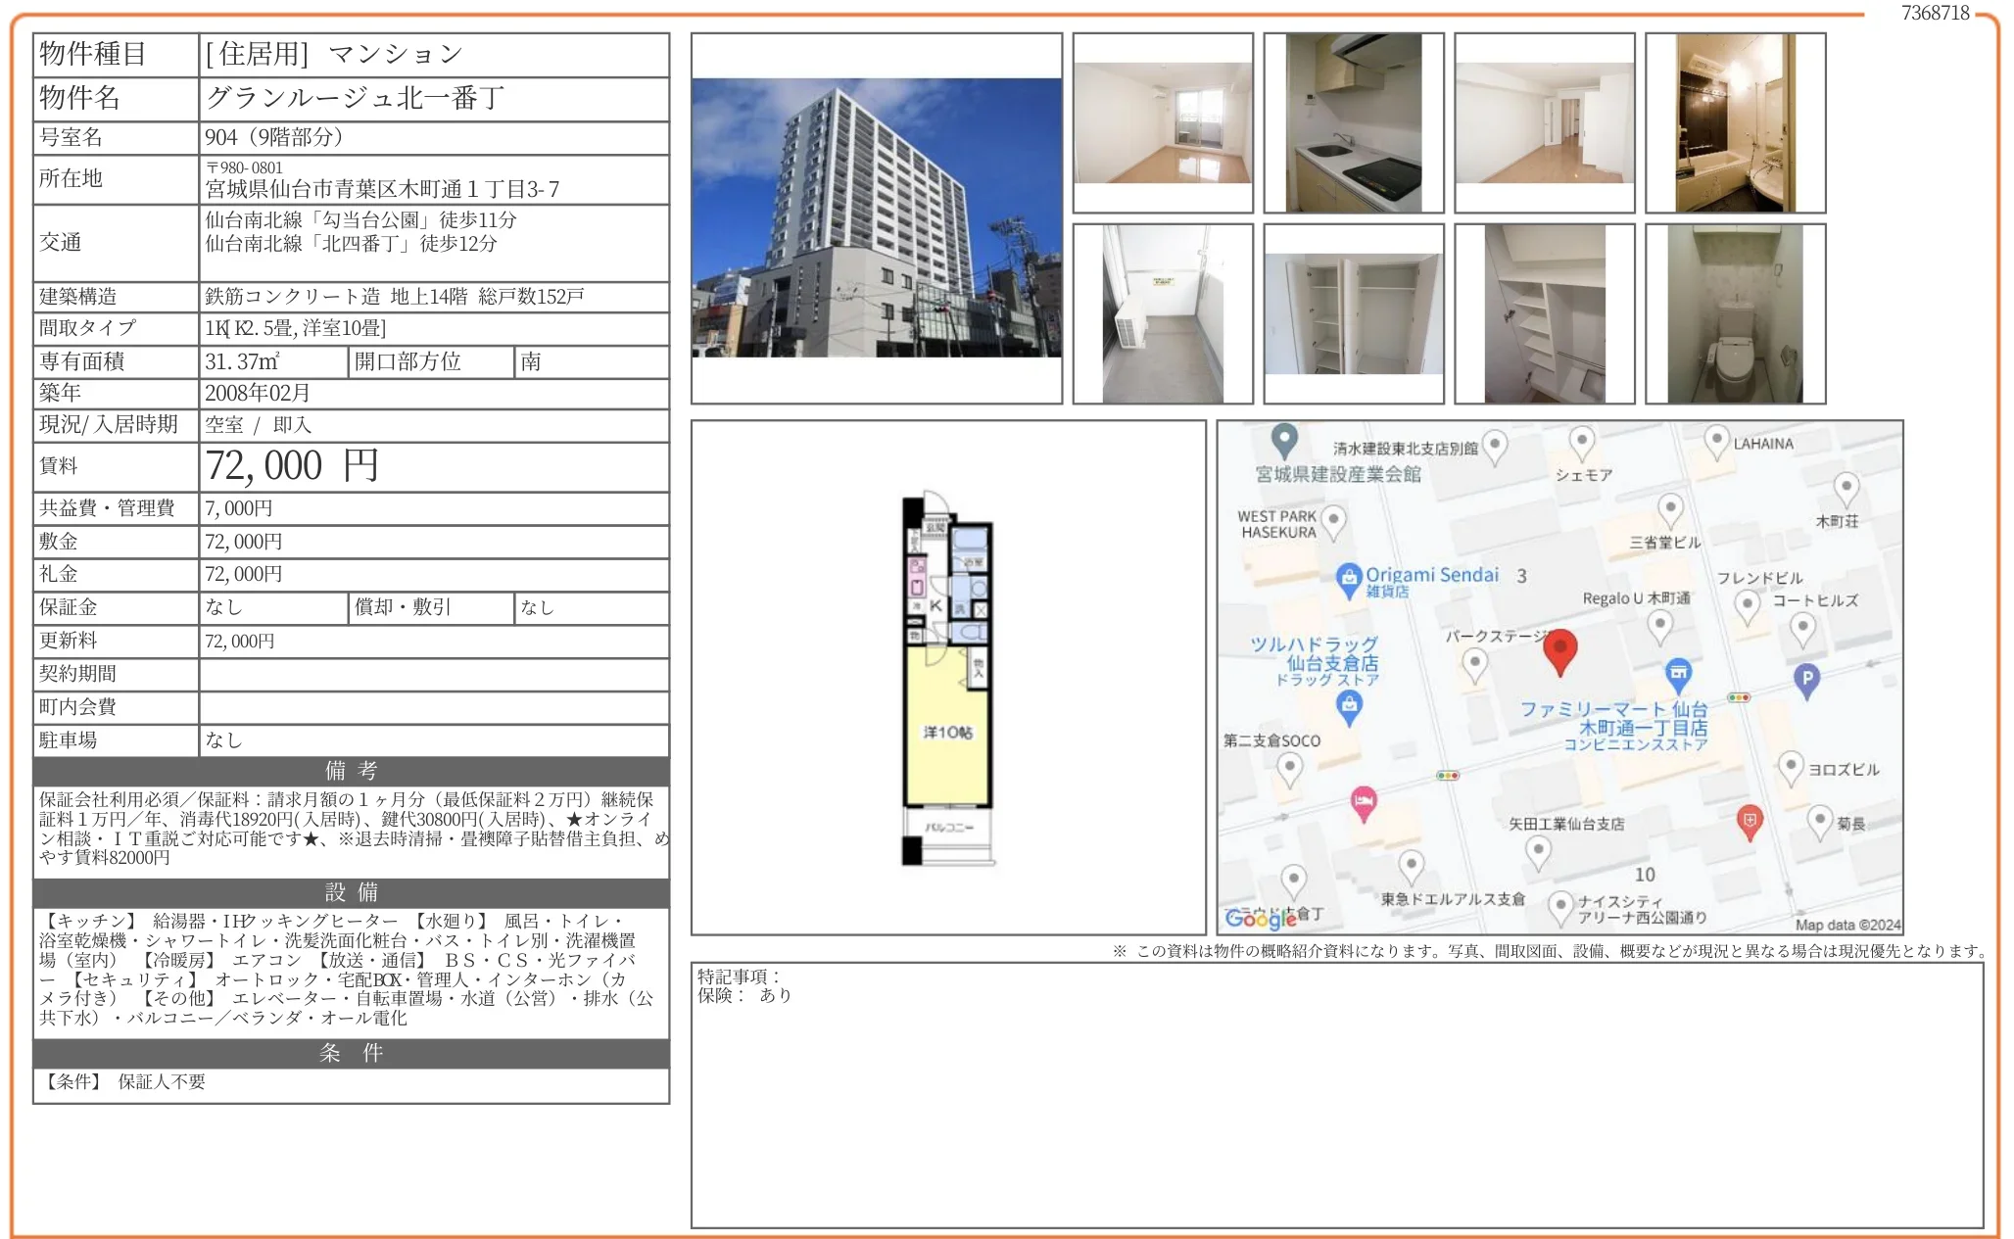The height and width of the screenshot is (1239, 2014).
Task: Open the toilet room photo
Action: pyautogui.click(x=1735, y=313)
